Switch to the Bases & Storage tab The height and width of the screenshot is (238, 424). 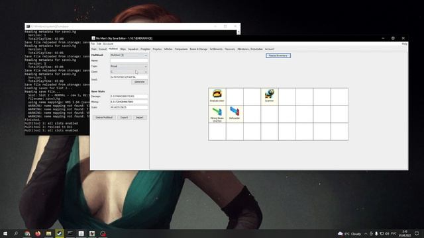pyautogui.click(x=199, y=49)
